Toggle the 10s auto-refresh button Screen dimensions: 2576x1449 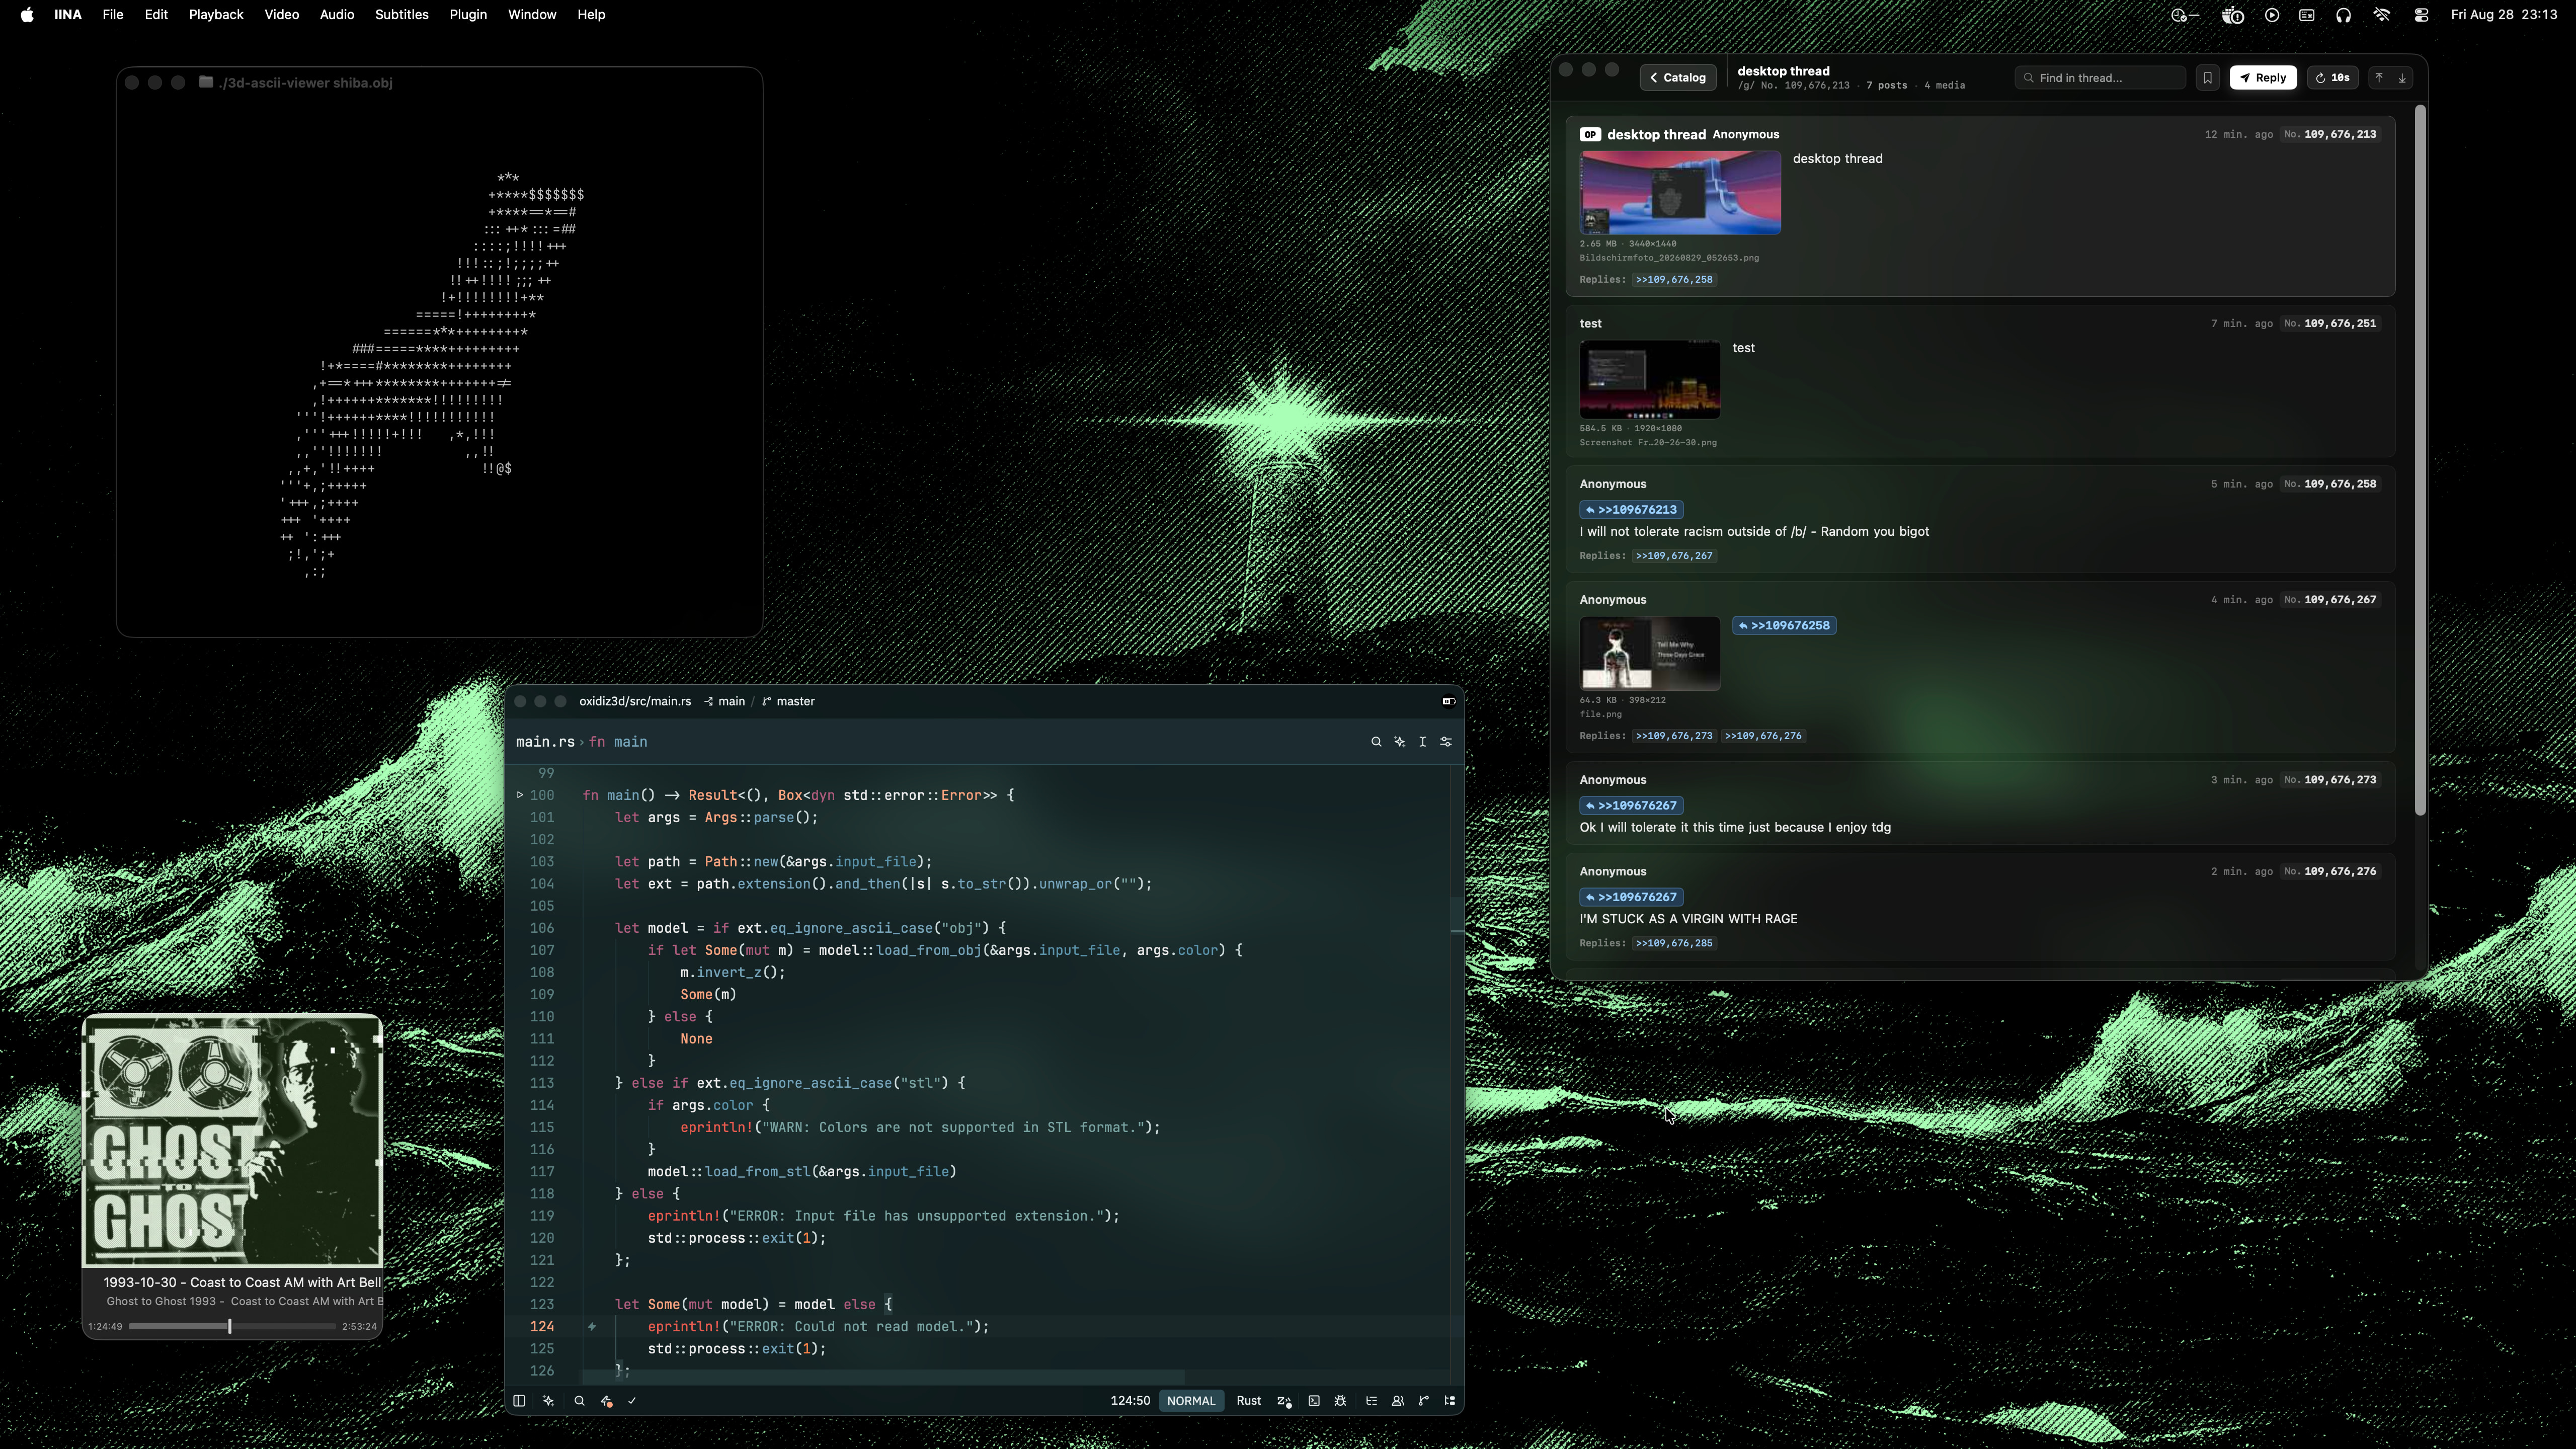point(2333,78)
